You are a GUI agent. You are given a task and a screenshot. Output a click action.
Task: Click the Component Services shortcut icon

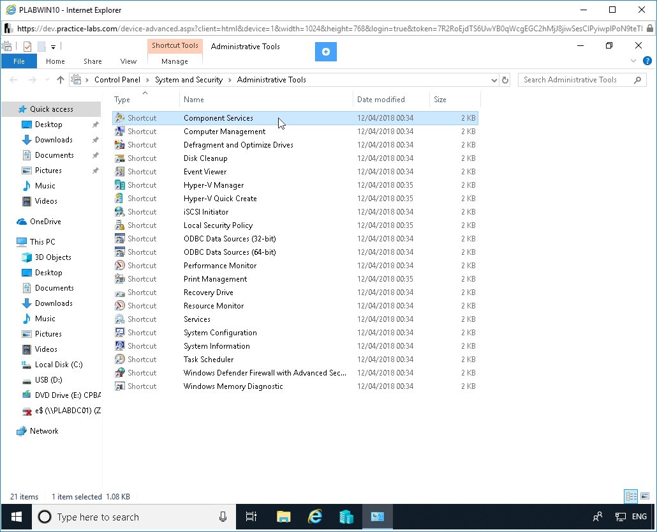[120, 118]
